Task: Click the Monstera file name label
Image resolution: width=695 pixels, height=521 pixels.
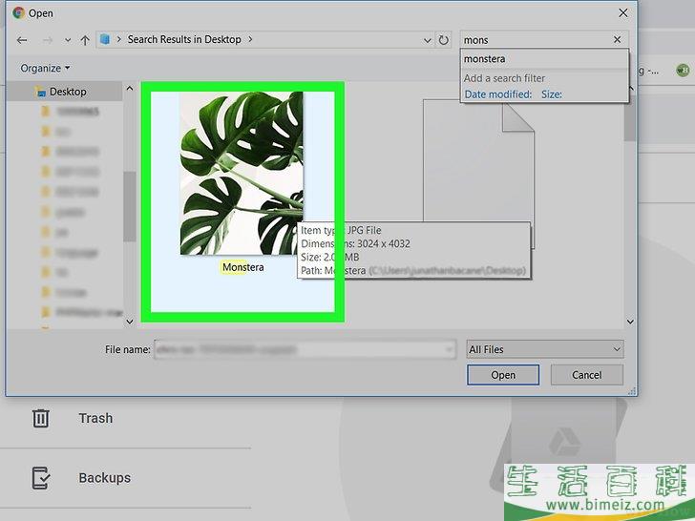Action: pyautogui.click(x=242, y=267)
